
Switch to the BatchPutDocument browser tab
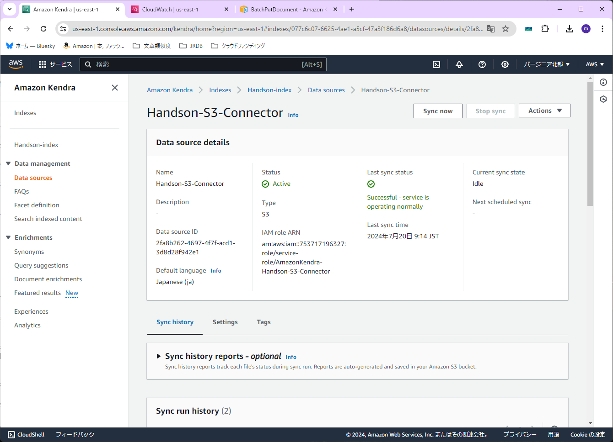(x=289, y=9)
